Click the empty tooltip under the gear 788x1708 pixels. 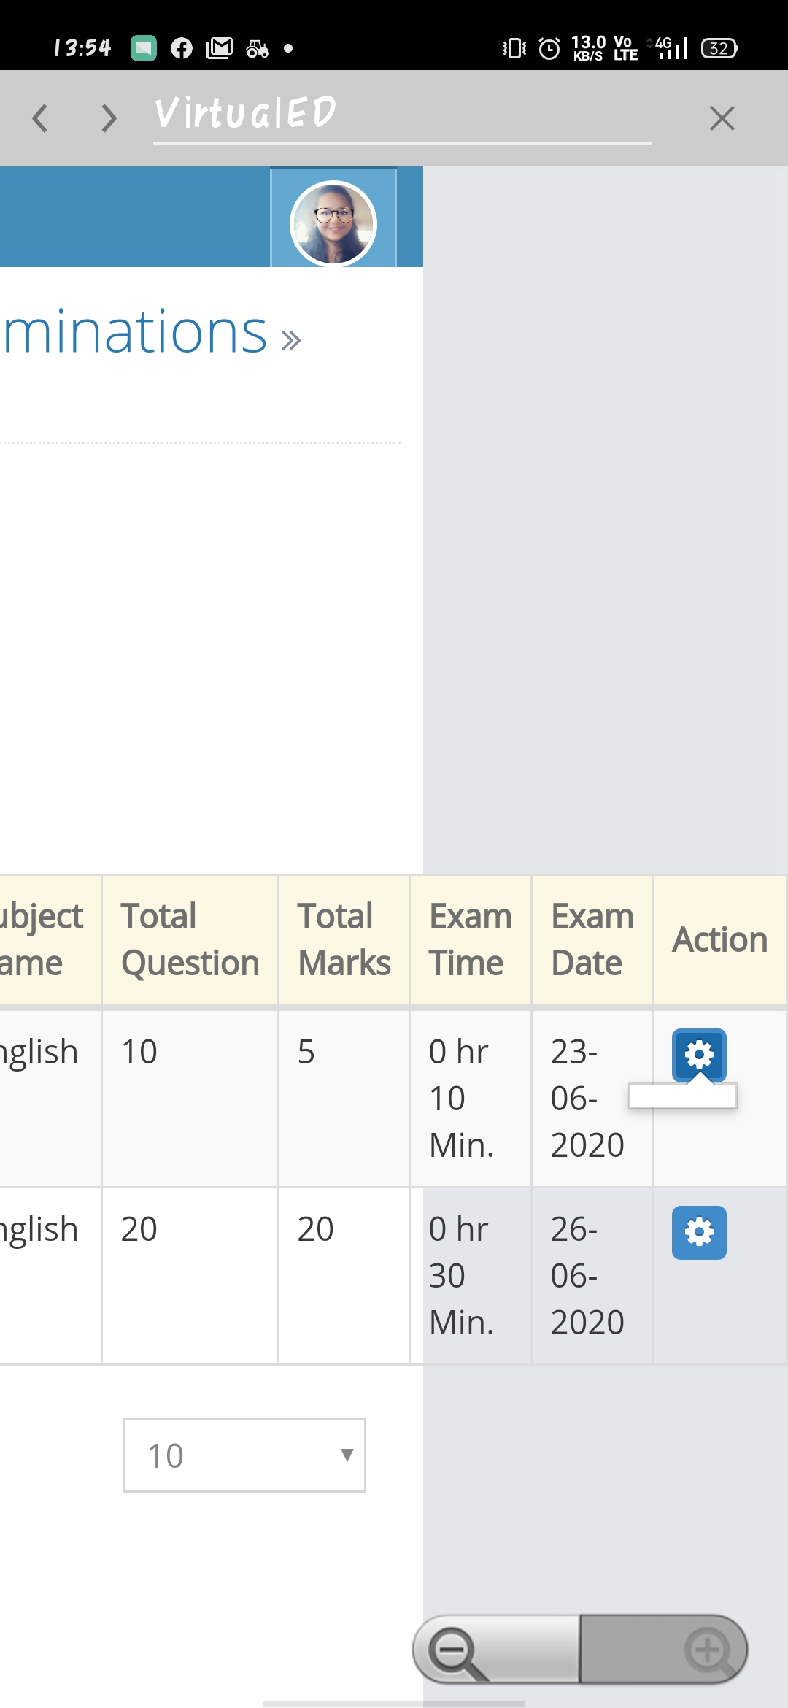[683, 1095]
